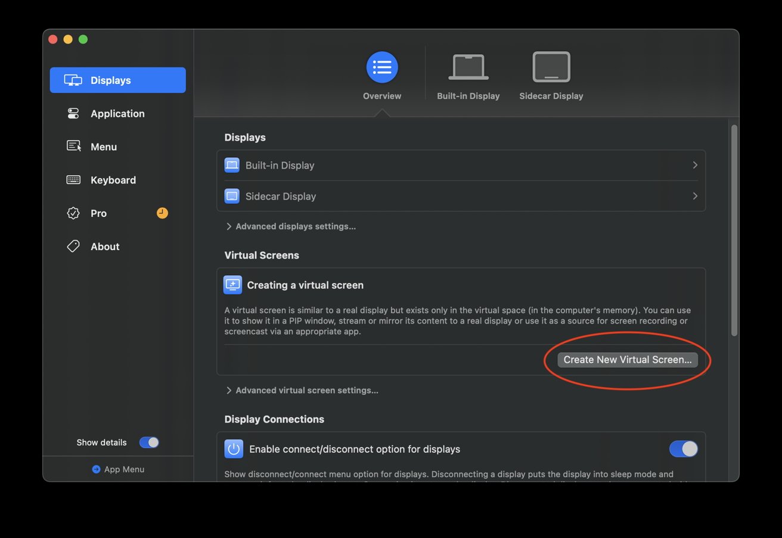
Task: Expand Advanced displays settings
Action: point(291,226)
